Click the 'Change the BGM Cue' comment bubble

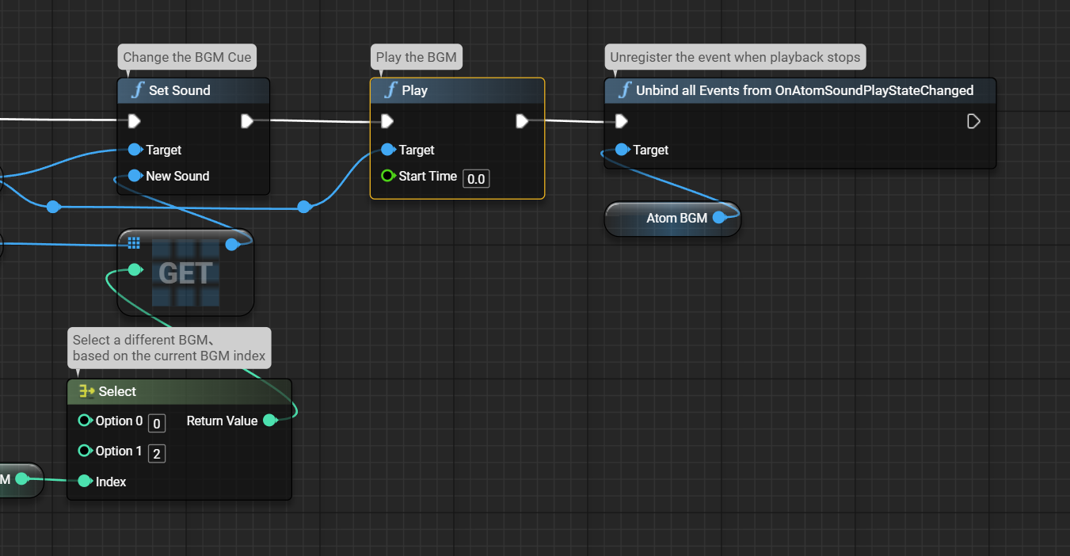click(187, 57)
